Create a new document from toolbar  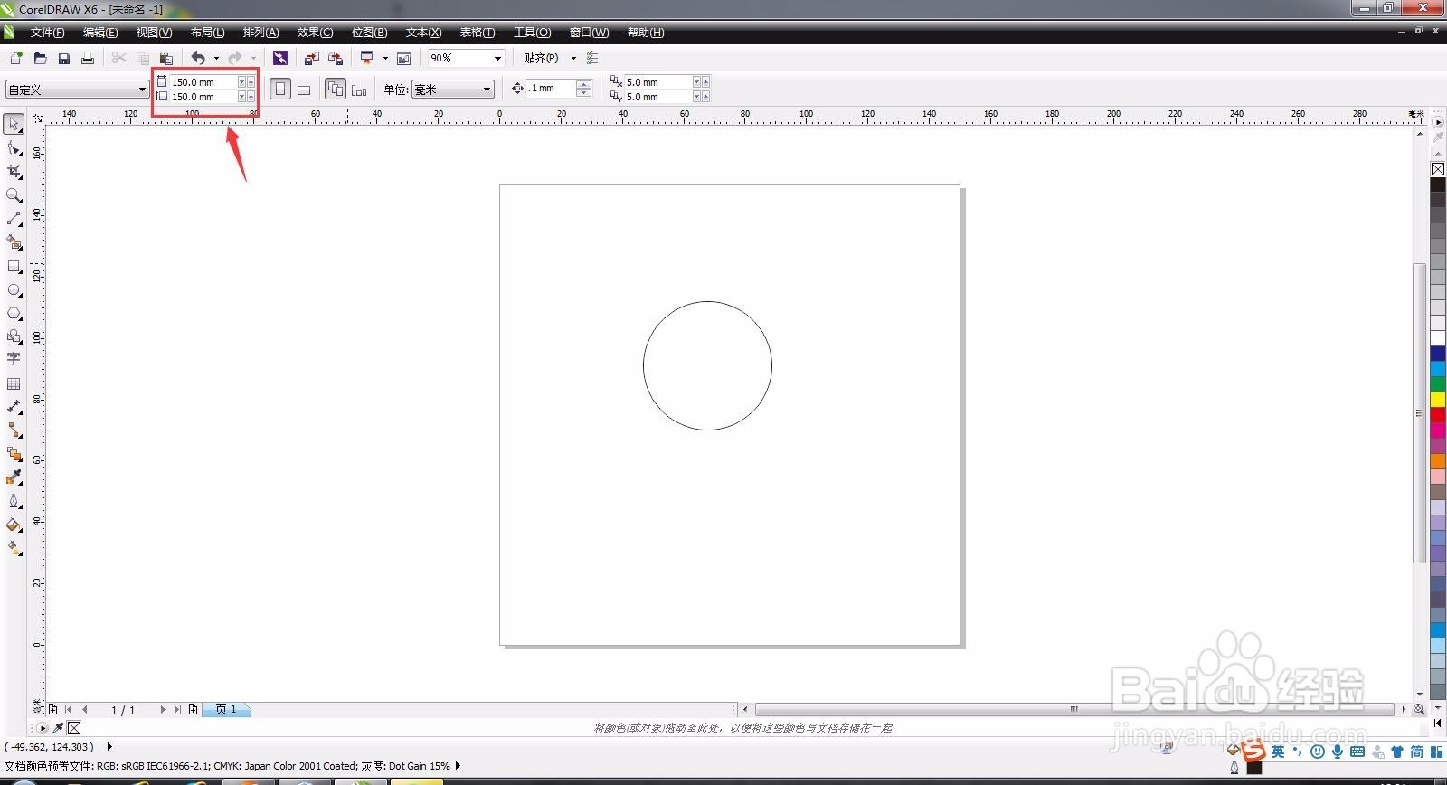tap(16, 58)
